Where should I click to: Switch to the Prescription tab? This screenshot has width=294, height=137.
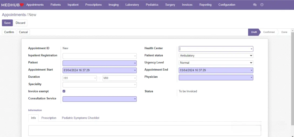click(49, 118)
